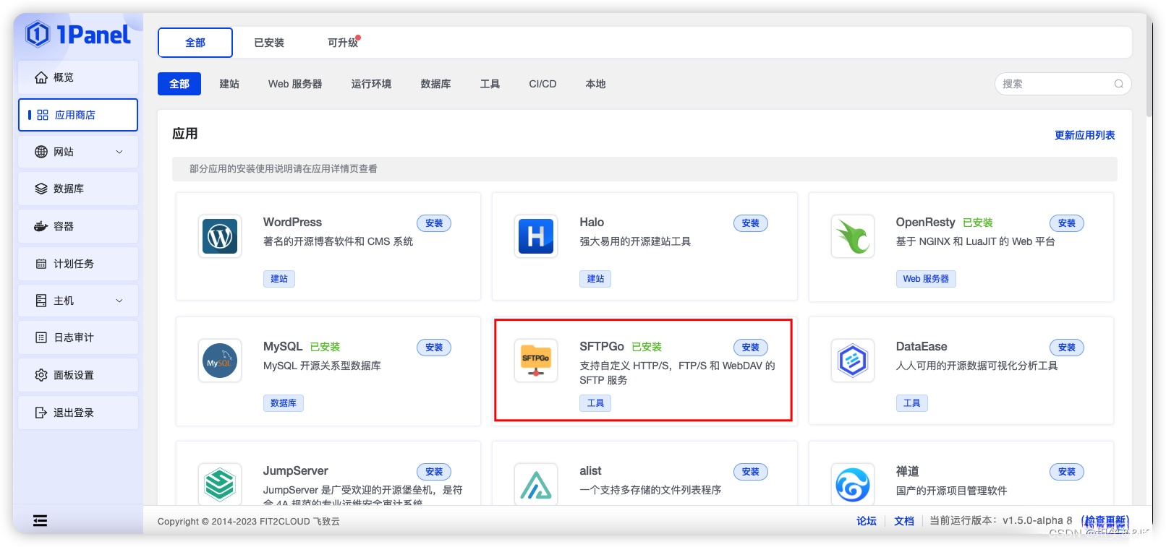
Task: Open the OpenResty app icon
Action: click(x=853, y=236)
